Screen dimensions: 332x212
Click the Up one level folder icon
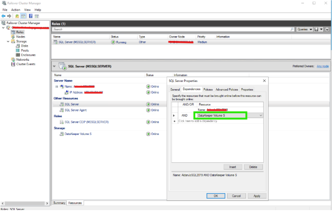point(17,16)
